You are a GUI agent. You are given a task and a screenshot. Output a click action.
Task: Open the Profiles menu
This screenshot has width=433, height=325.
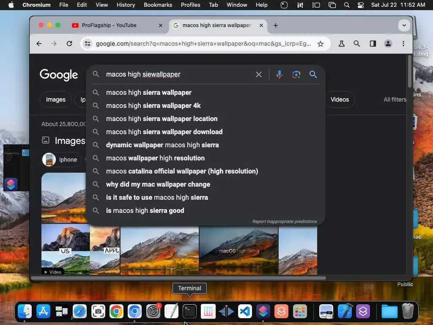[x=191, y=5]
